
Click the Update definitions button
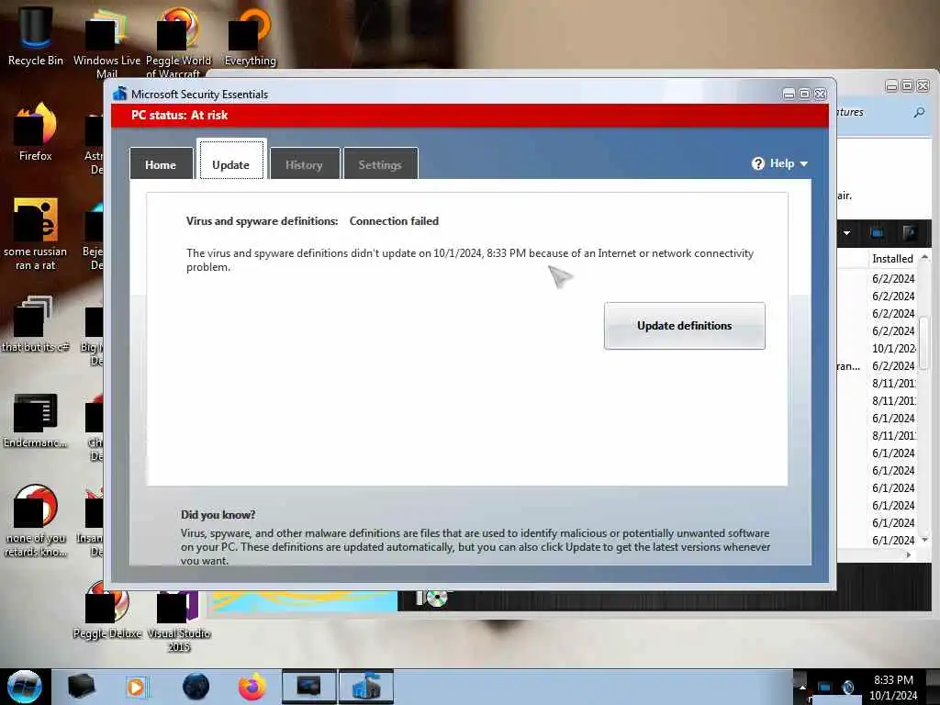685,326
